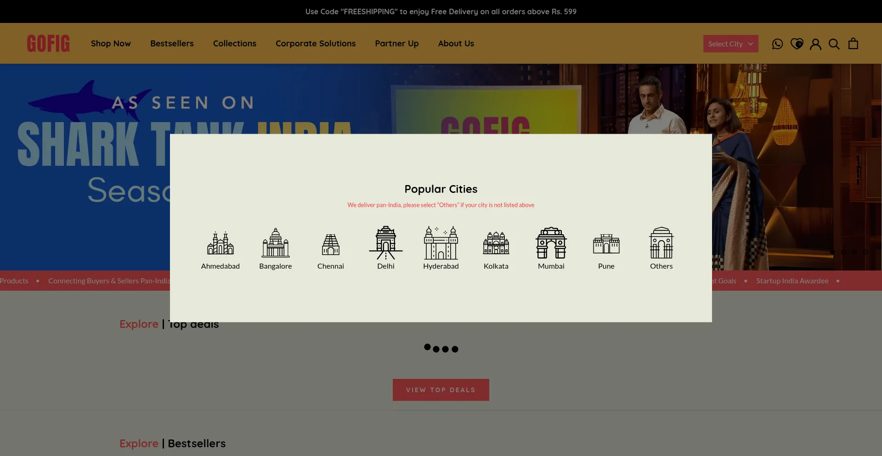Select Kolkata city icon
This screenshot has width=882, height=456.
click(496, 243)
